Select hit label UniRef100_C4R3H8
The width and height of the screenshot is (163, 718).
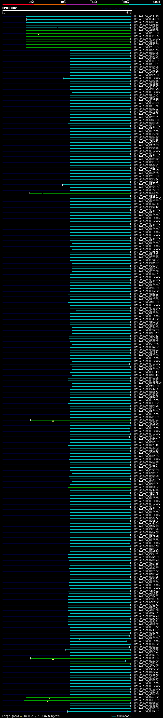click(146, 120)
